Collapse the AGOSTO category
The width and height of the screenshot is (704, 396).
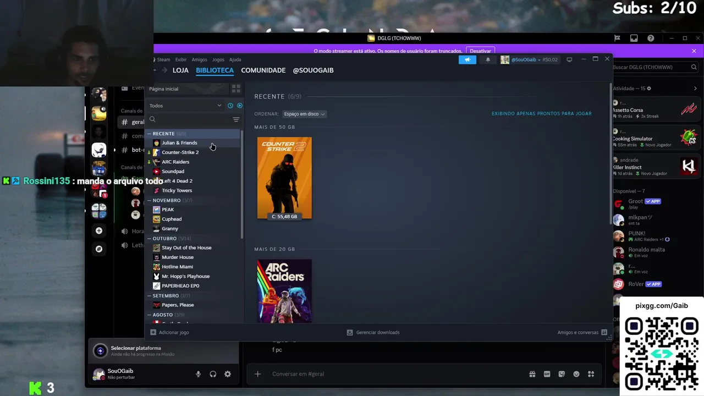click(148, 315)
